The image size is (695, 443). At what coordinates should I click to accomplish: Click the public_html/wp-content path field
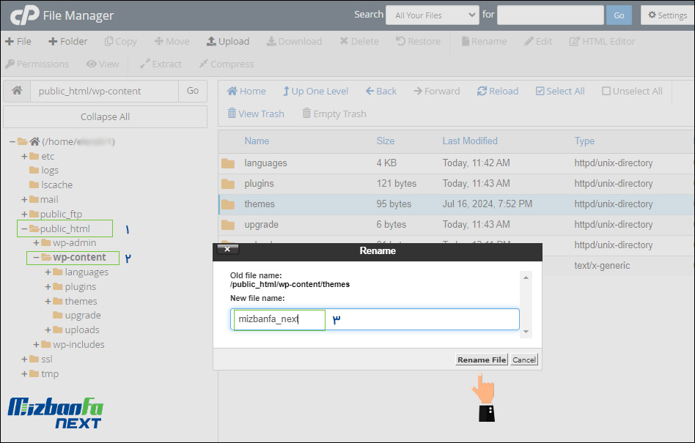point(104,91)
